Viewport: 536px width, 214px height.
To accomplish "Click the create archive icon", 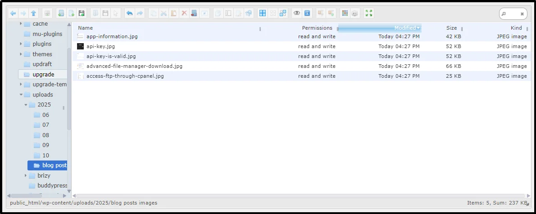I will pyautogui.click(x=331, y=13).
